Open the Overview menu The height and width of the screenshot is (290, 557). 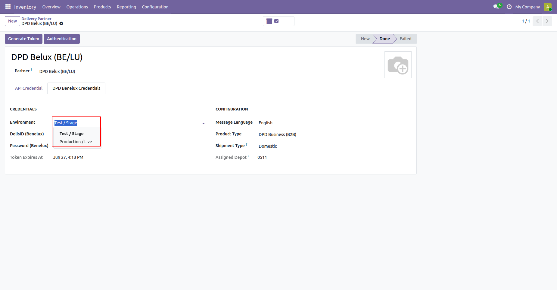coord(51,7)
